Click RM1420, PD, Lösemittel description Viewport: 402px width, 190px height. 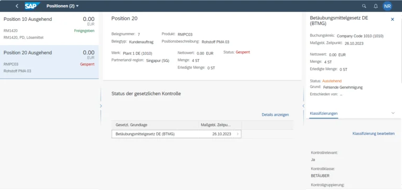(24, 38)
